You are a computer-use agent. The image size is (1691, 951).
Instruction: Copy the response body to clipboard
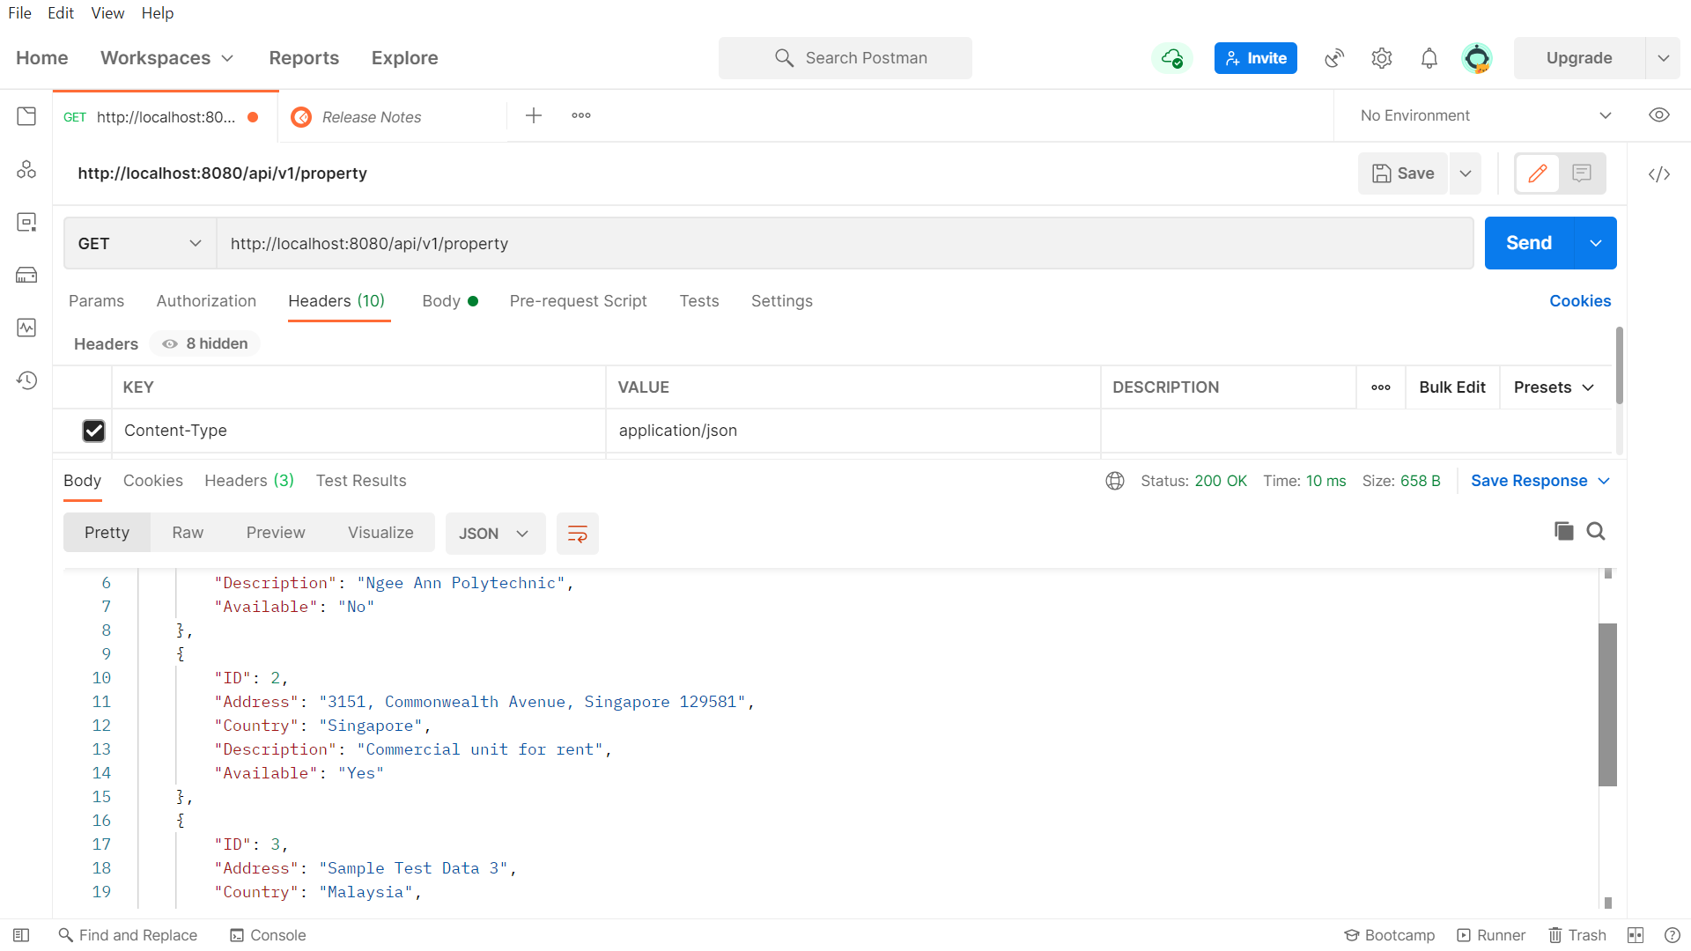pos(1564,531)
